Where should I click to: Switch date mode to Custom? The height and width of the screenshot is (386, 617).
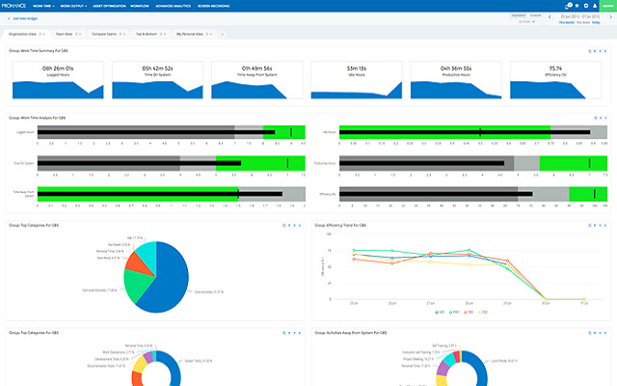point(535,16)
